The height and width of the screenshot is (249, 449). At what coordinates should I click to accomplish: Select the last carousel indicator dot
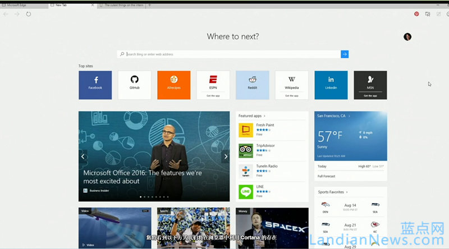point(168,197)
